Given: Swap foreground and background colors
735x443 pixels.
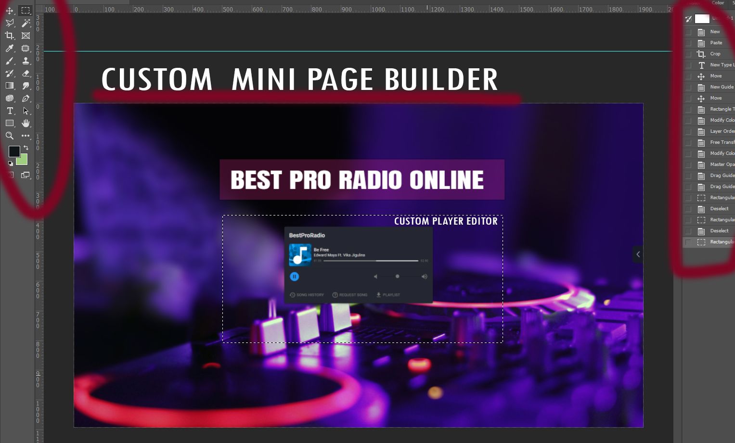Looking at the screenshot, I should click(26, 147).
